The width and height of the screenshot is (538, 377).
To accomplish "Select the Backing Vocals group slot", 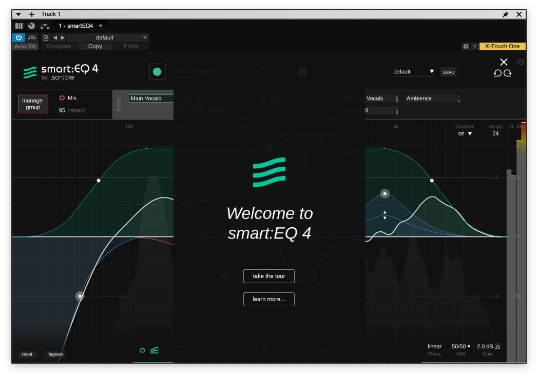I will point(372,98).
